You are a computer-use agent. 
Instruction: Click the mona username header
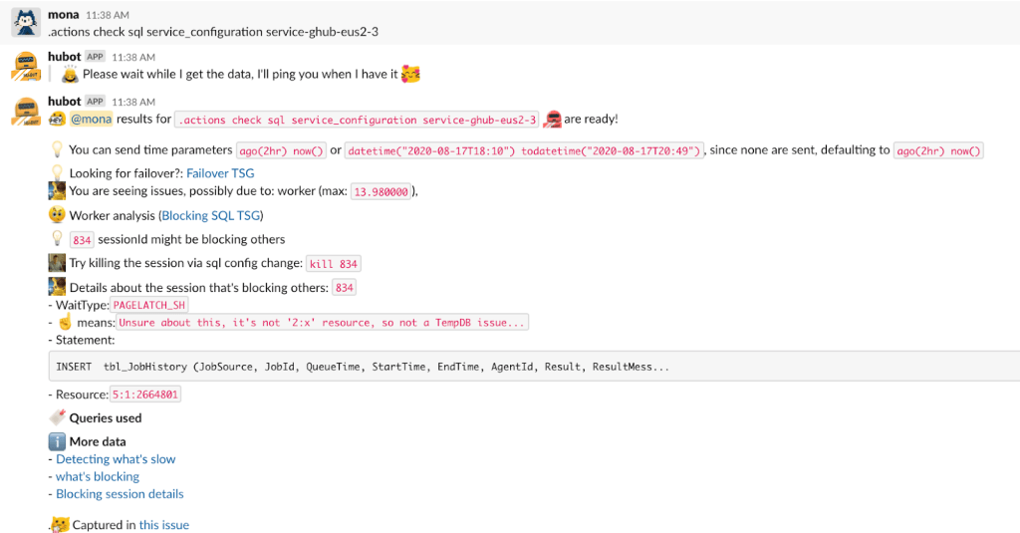click(x=63, y=15)
